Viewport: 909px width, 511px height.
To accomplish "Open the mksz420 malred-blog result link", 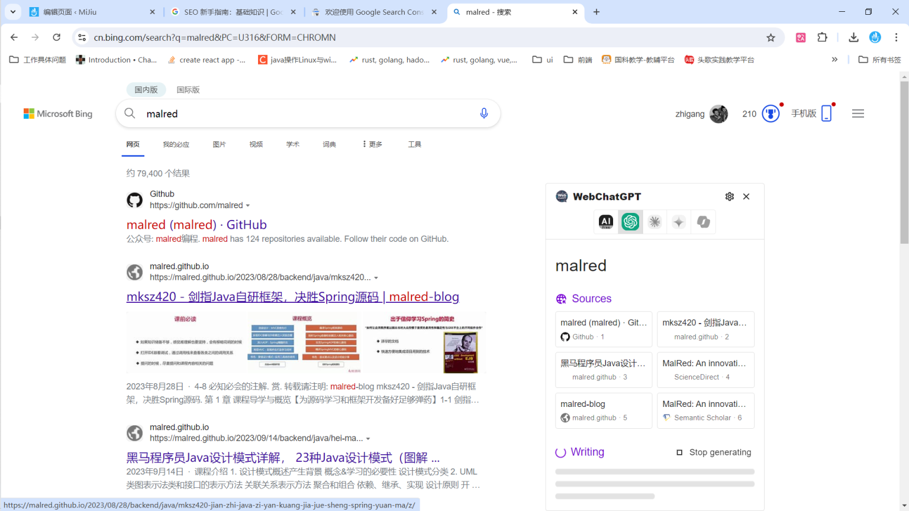I will pos(292,297).
